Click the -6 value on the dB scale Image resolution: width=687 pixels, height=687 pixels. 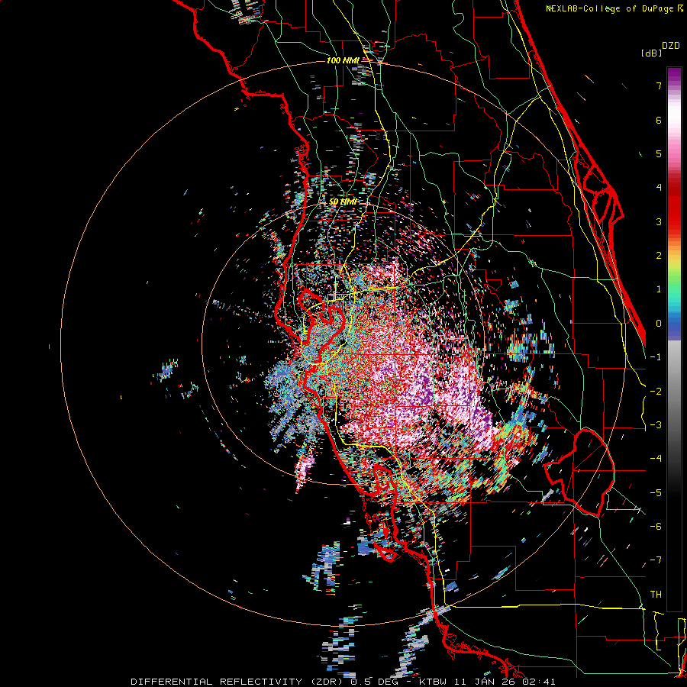(656, 527)
